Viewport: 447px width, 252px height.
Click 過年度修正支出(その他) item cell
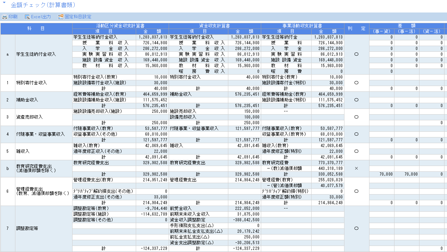104,197
